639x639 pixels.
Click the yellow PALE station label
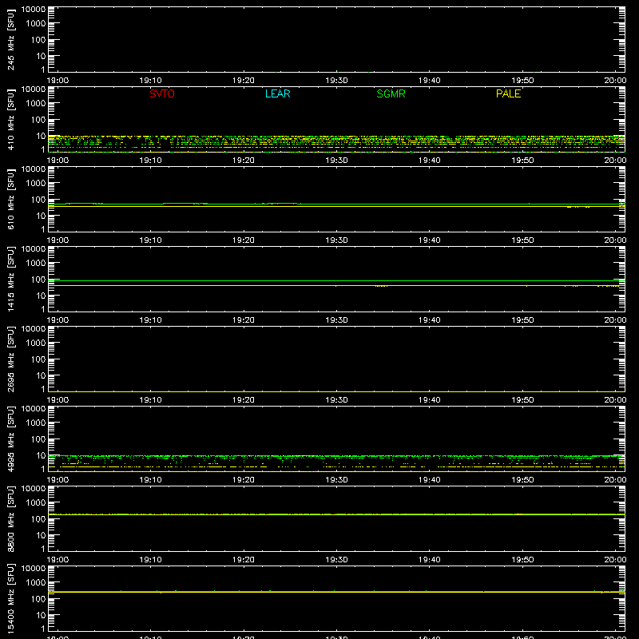pyautogui.click(x=508, y=93)
